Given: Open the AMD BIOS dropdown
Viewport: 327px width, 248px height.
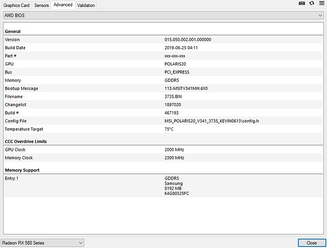Looking at the screenshot, I should (x=163, y=15).
